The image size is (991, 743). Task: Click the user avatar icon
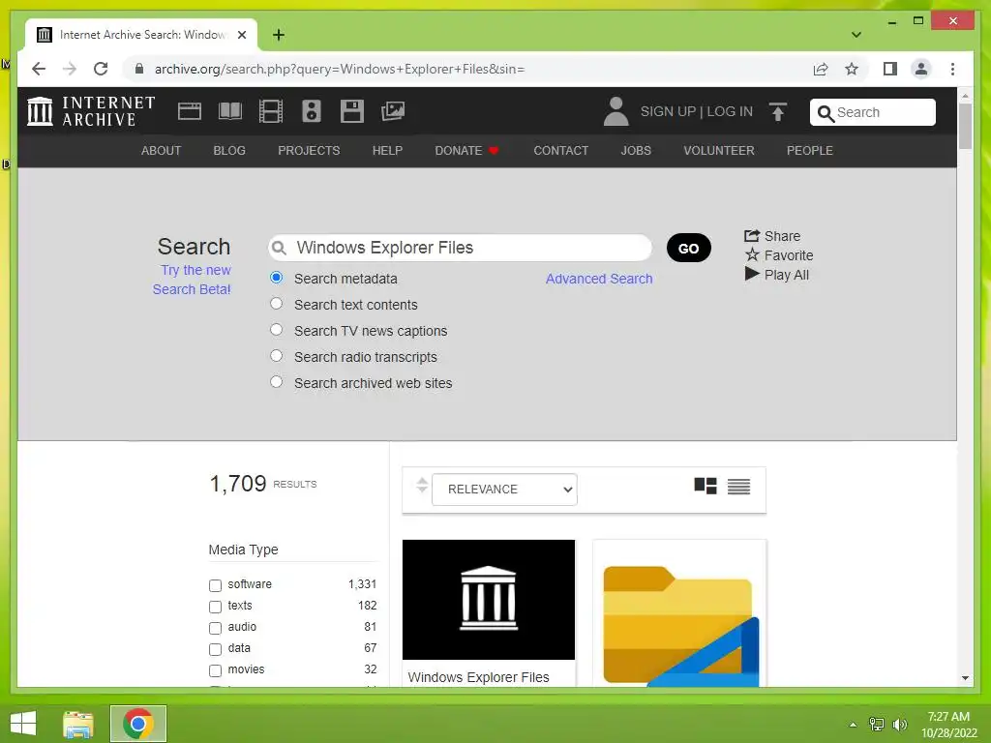[x=616, y=111]
